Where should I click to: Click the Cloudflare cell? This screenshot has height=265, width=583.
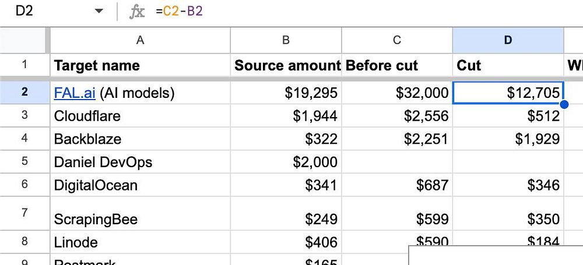tap(140, 116)
